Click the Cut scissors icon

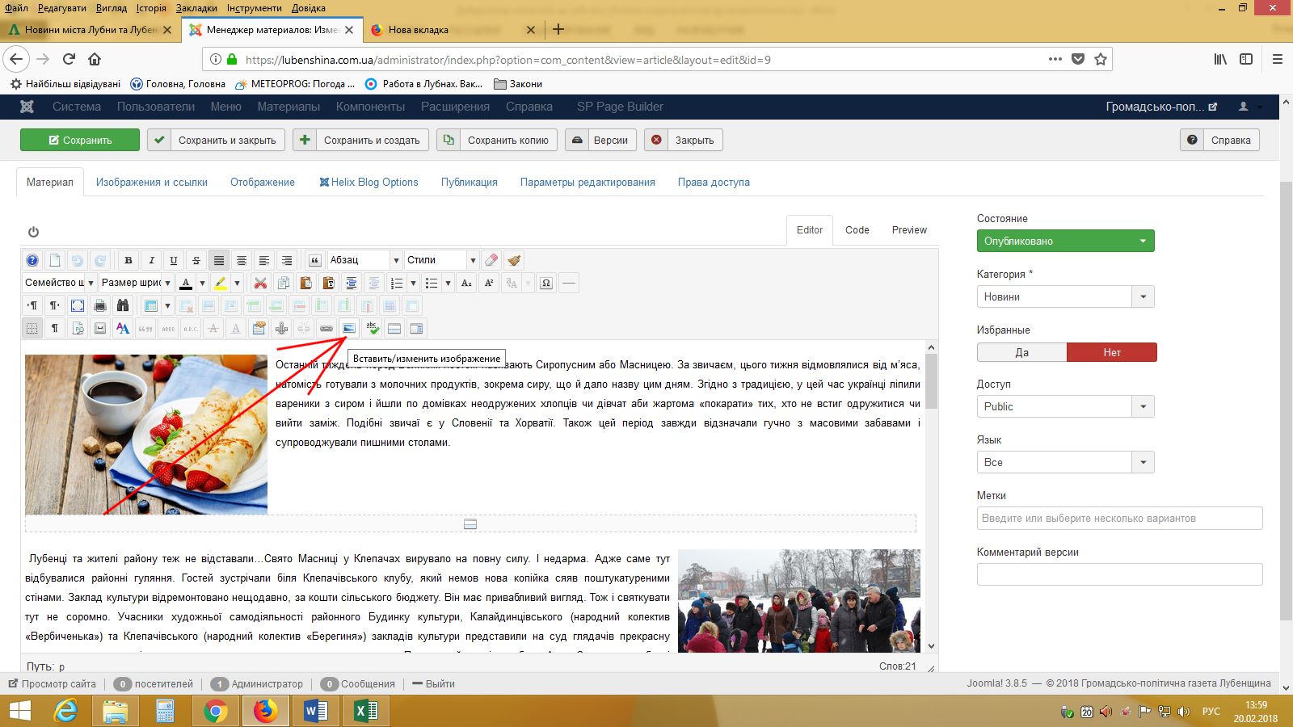(260, 283)
